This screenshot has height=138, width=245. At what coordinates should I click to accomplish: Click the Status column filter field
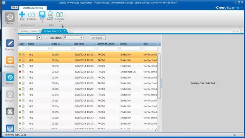coord(131,49)
